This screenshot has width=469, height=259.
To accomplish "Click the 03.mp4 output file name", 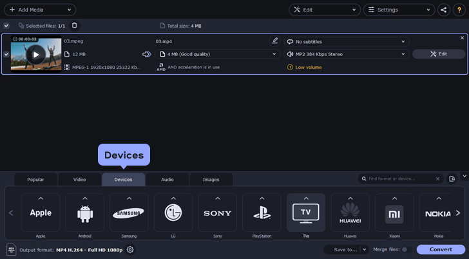I will (x=164, y=42).
